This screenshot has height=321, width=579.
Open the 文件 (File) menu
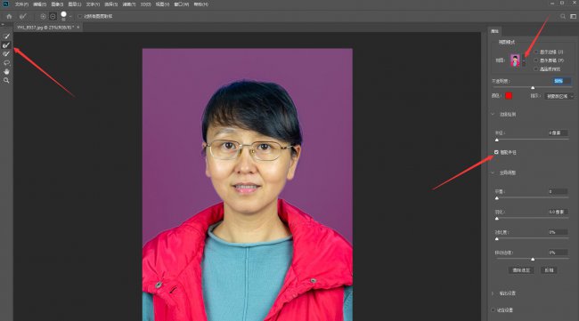(21, 4)
